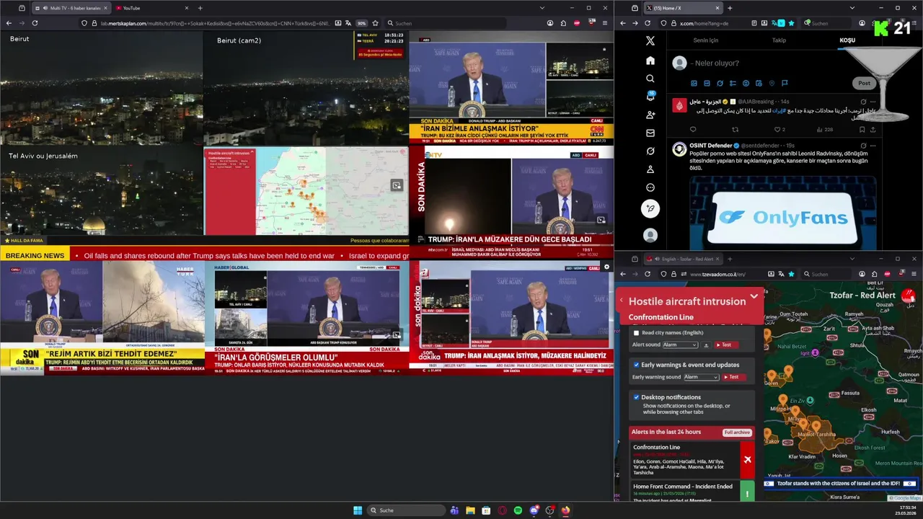Reload the Multi TV browser page
The image size is (923, 519).
coord(35,23)
